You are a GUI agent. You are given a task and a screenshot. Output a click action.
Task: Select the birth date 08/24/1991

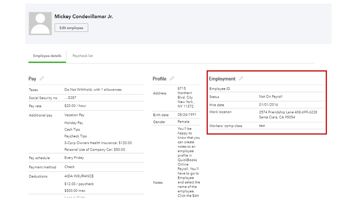point(185,115)
